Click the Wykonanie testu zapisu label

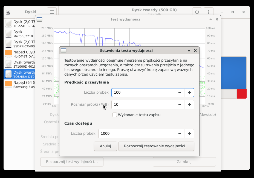click(x=139, y=115)
